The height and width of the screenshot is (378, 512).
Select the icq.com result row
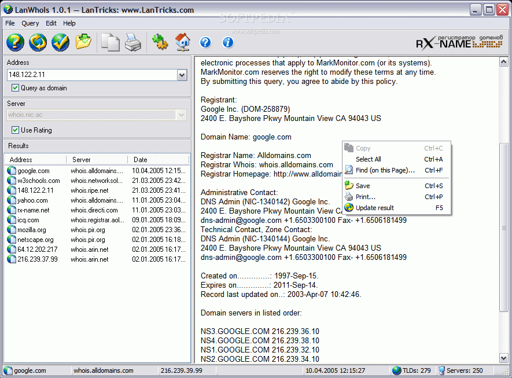pos(97,220)
